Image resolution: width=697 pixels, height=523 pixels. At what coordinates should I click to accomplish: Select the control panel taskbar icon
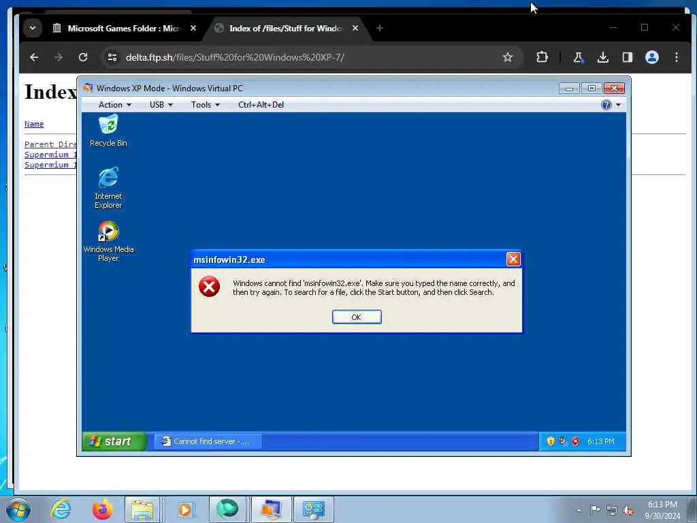(x=313, y=509)
